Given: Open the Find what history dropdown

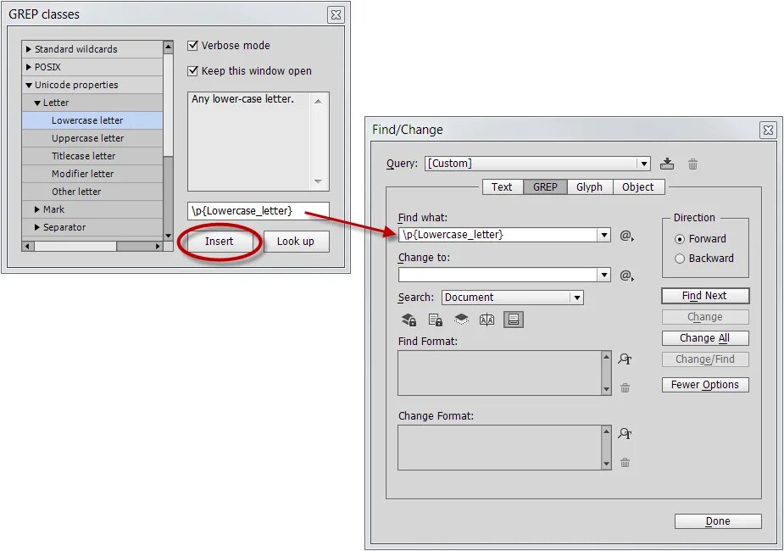Looking at the screenshot, I should pos(604,235).
